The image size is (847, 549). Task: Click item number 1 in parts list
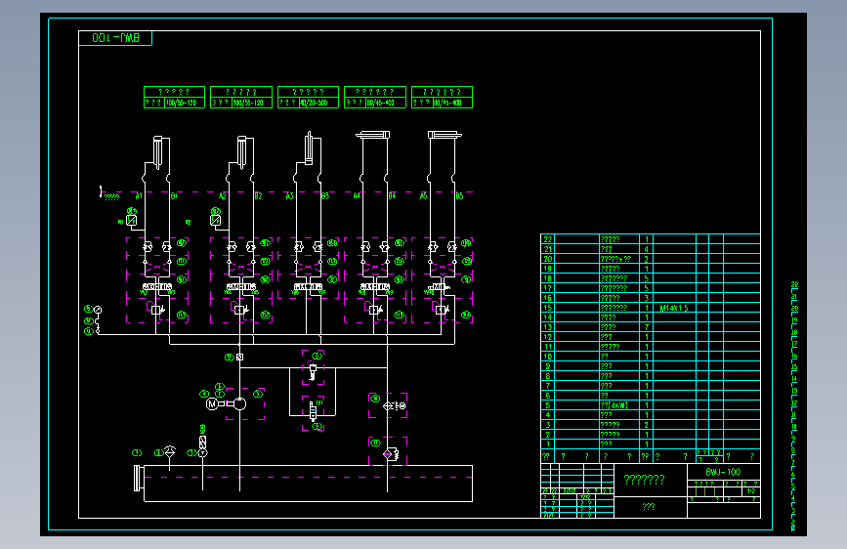pyautogui.click(x=548, y=444)
